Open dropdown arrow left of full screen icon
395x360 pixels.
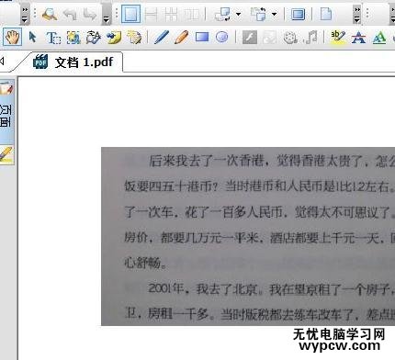[x=274, y=14]
